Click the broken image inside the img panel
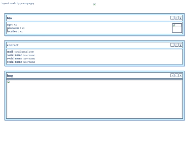The height and width of the screenshot is (141, 189). point(94,99)
